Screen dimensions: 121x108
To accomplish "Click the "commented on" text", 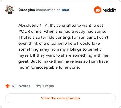I will [48, 10].
